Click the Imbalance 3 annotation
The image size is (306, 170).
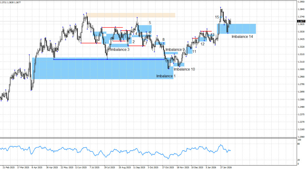120,50
